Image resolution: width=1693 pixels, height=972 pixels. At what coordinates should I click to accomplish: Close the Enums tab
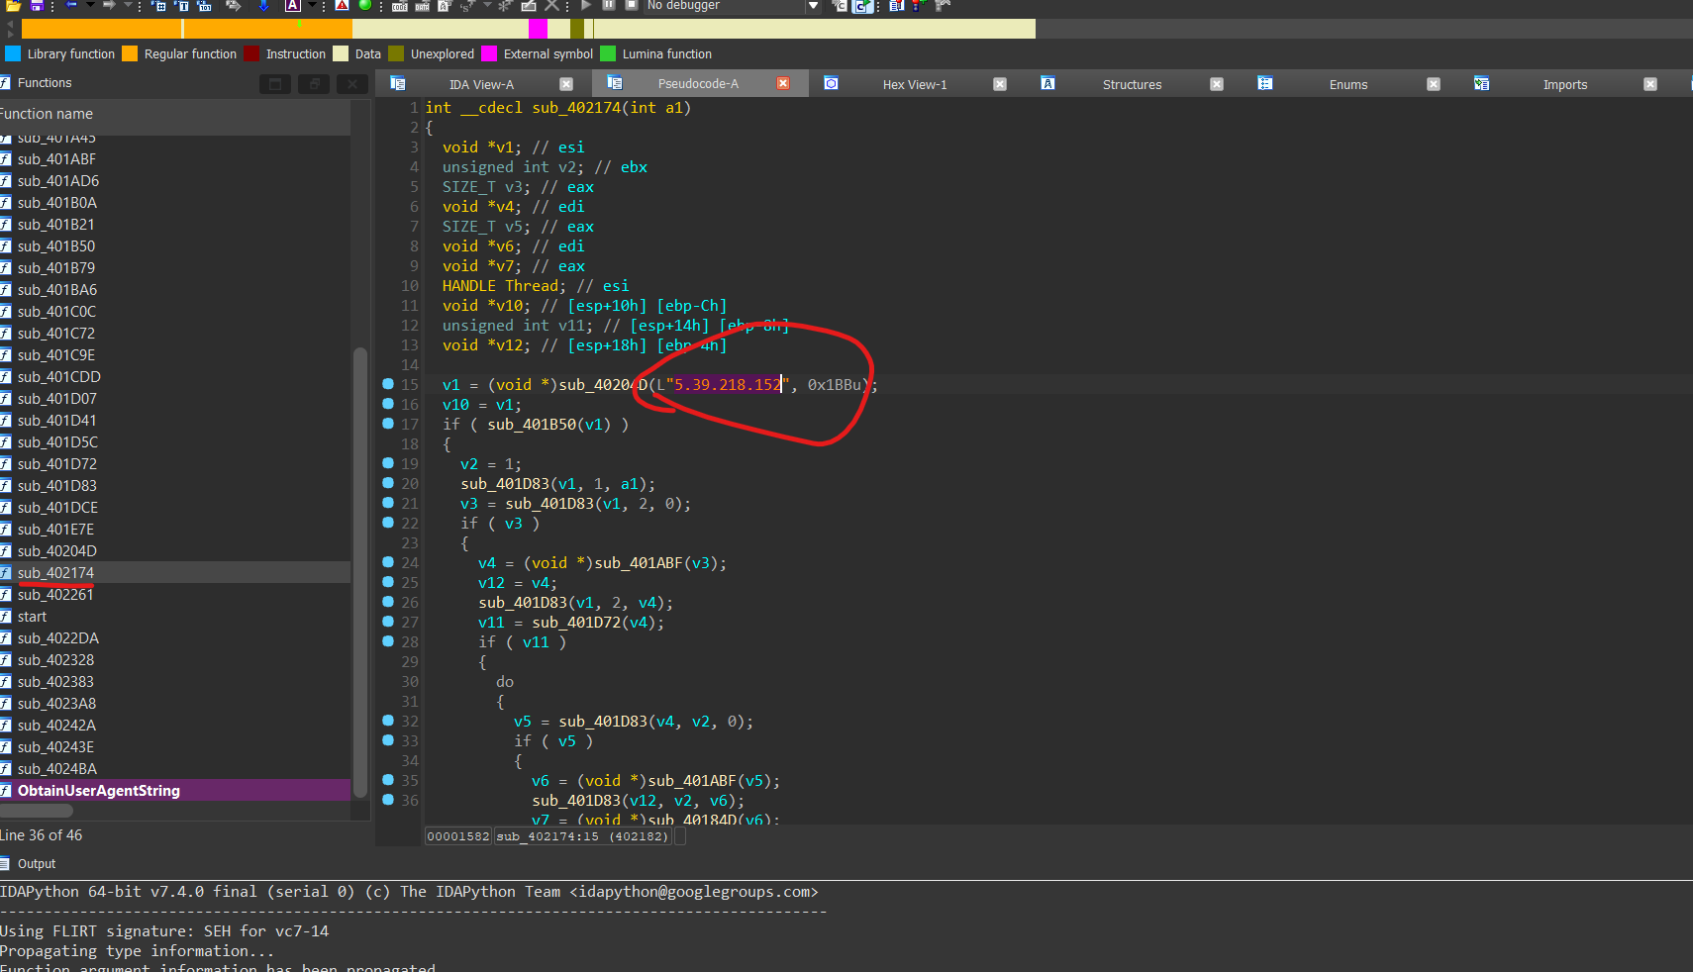[1433, 85]
